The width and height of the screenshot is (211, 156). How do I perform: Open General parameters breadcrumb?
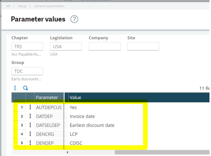(x=49, y=6)
